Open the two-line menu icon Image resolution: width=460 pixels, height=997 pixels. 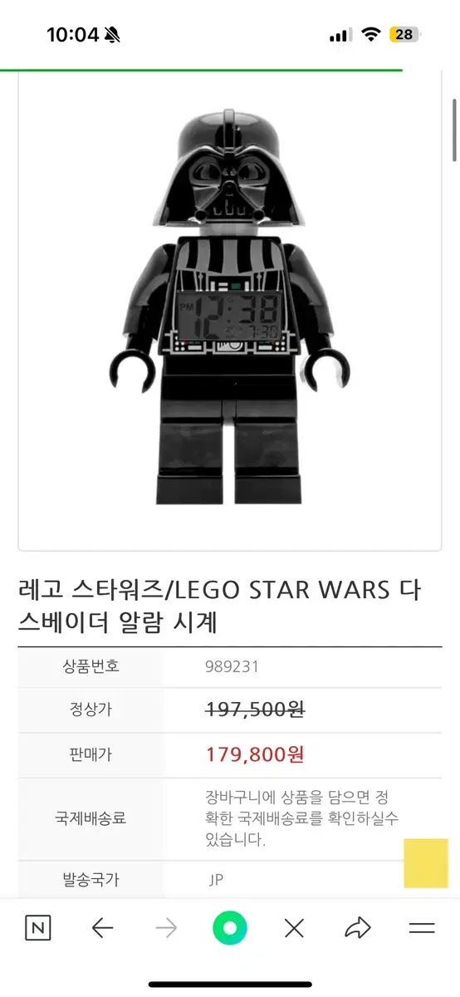click(x=422, y=928)
